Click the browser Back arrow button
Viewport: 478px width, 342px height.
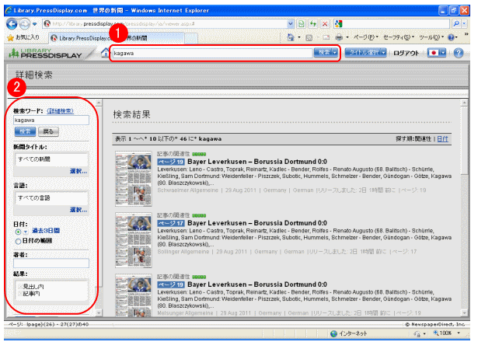coord(12,24)
